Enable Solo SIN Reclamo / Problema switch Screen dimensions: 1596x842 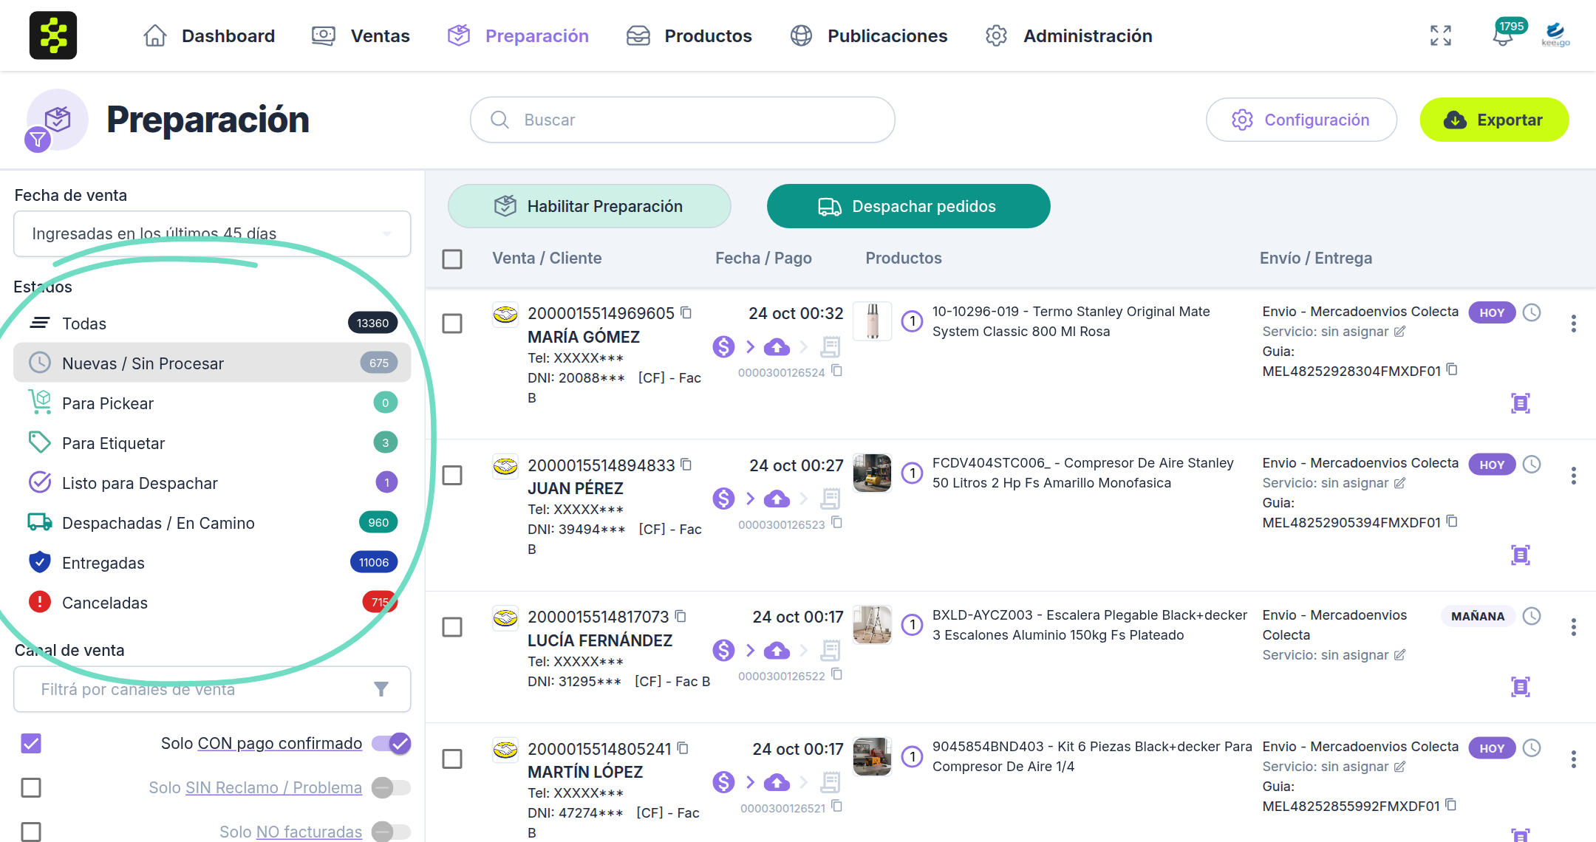[391, 787]
